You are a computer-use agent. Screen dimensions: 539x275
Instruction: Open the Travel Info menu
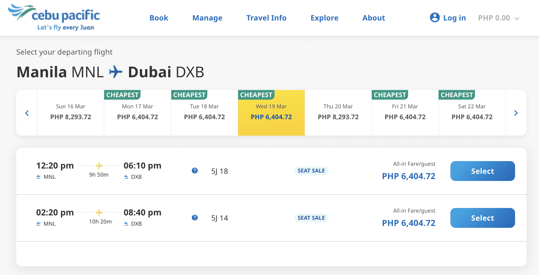266,18
